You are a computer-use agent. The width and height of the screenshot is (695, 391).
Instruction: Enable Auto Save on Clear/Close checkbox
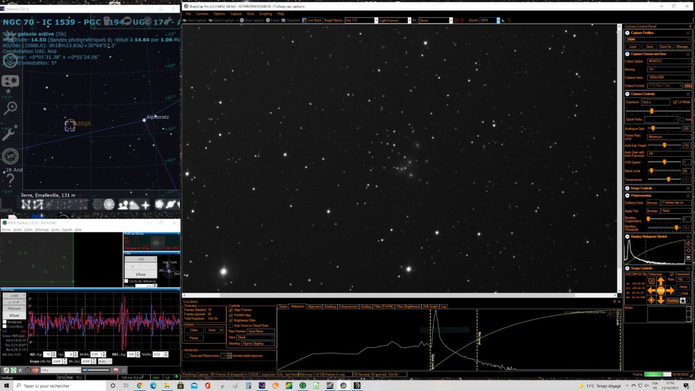pyautogui.click(x=231, y=326)
